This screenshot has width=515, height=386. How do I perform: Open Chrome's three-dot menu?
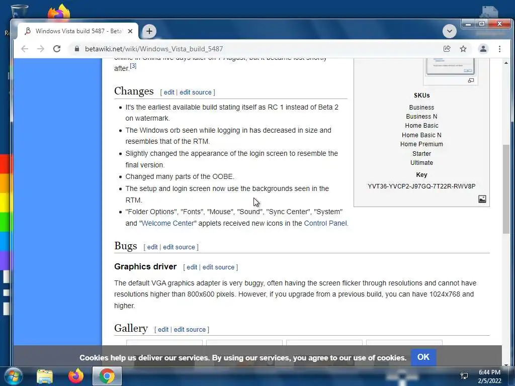click(499, 49)
